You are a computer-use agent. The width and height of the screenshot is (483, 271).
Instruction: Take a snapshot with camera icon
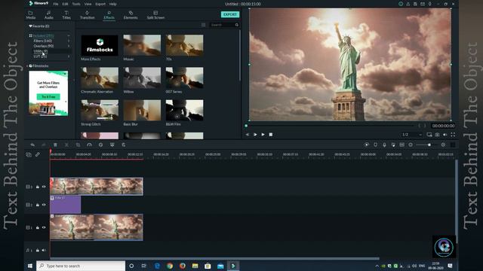[x=437, y=135]
